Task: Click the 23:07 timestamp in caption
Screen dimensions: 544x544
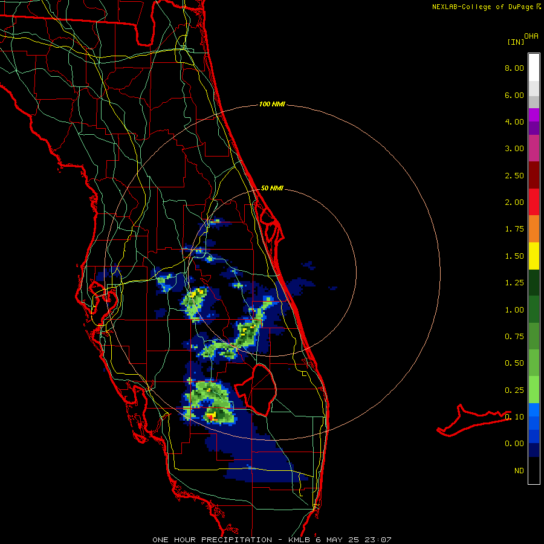Action: point(378,540)
